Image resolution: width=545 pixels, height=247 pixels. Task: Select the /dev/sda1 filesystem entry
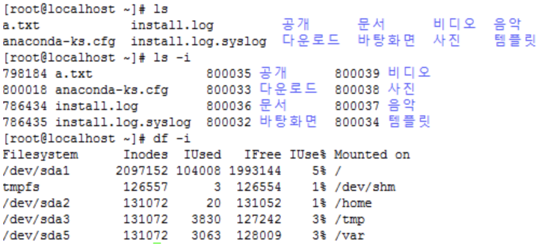tap(37, 171)
